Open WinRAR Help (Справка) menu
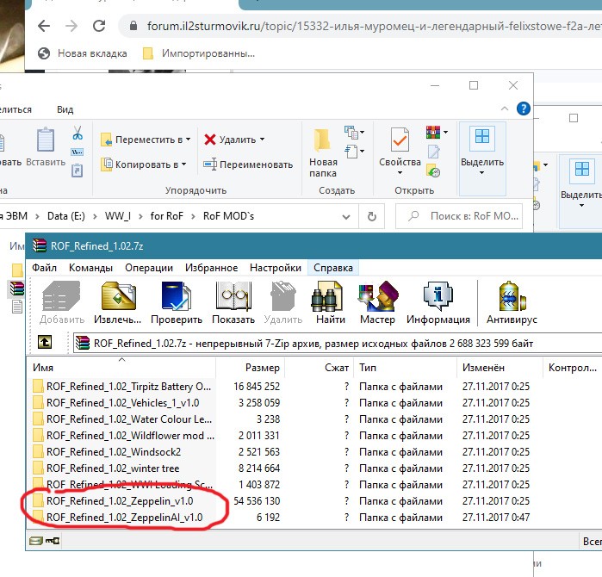 click(x=333, y=268)
